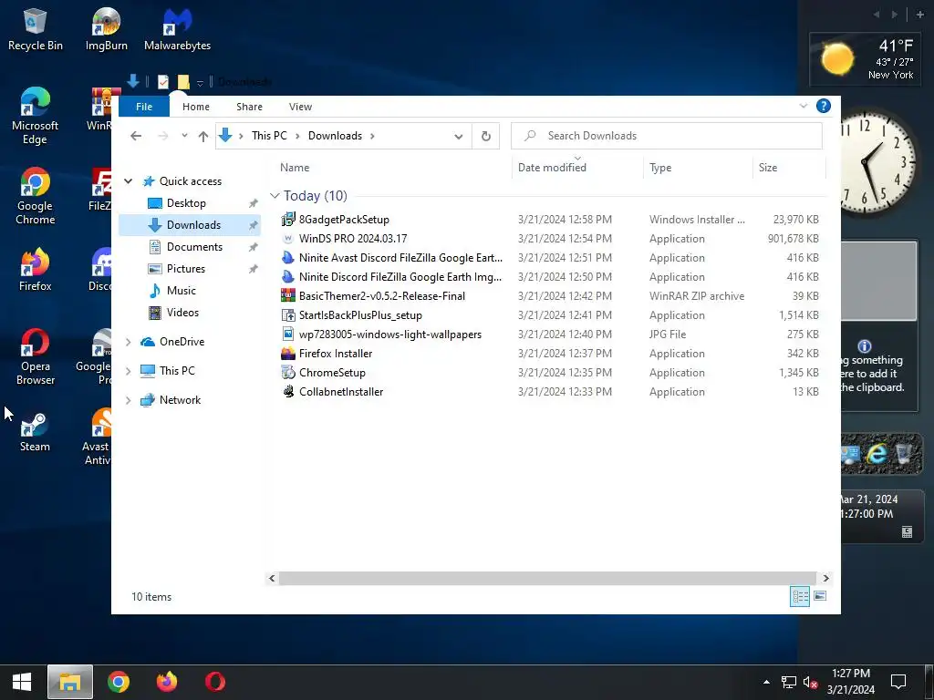Go back with the Explorer back arrow
The height and width of the screenshot is (700, 934).
coord(136,136)
